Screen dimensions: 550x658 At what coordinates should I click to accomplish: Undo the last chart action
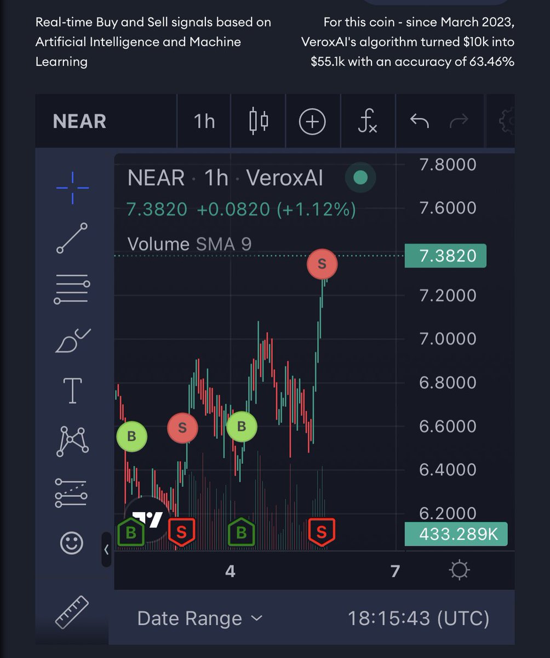tap(420, 121)
